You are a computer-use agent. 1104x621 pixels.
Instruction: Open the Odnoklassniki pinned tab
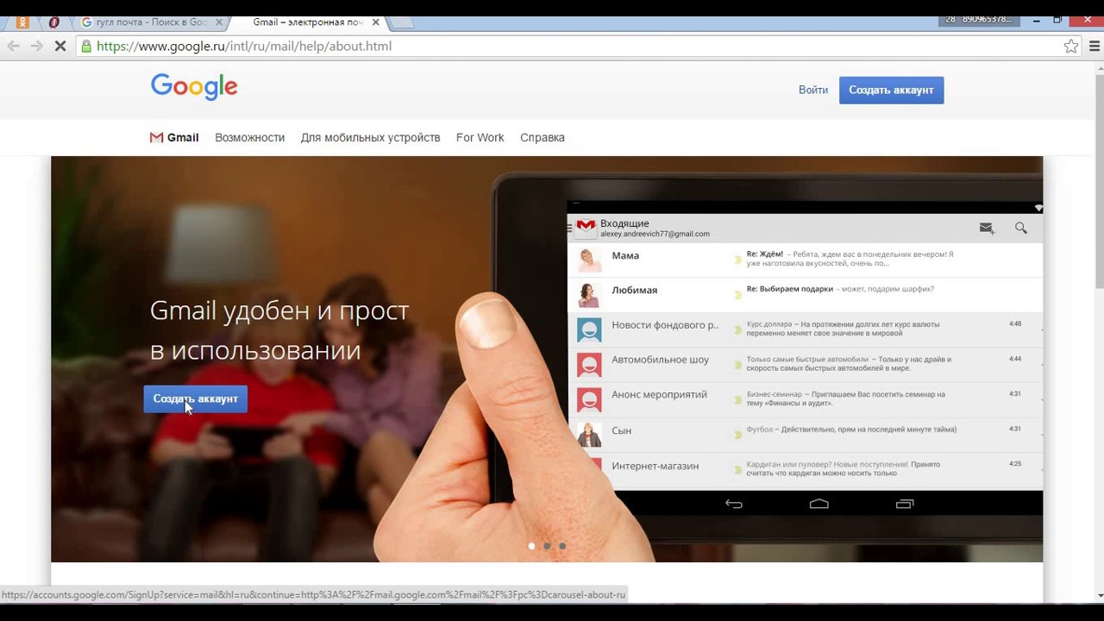click(23, 22)
